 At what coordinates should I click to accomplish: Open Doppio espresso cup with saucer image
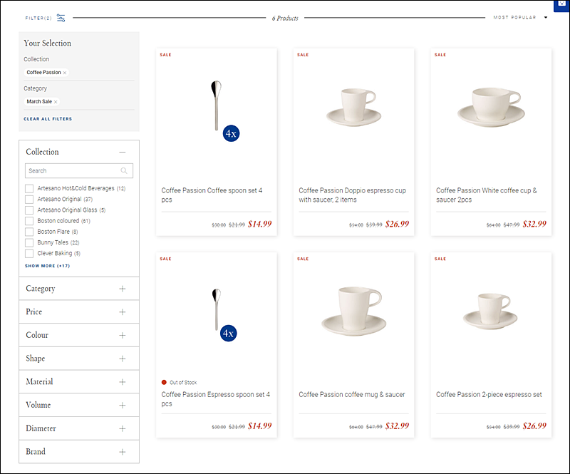pyautogui.click(x=353, y=107)
